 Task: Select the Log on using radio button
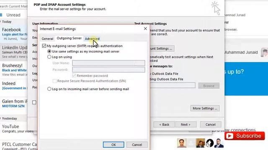(49, 57)
